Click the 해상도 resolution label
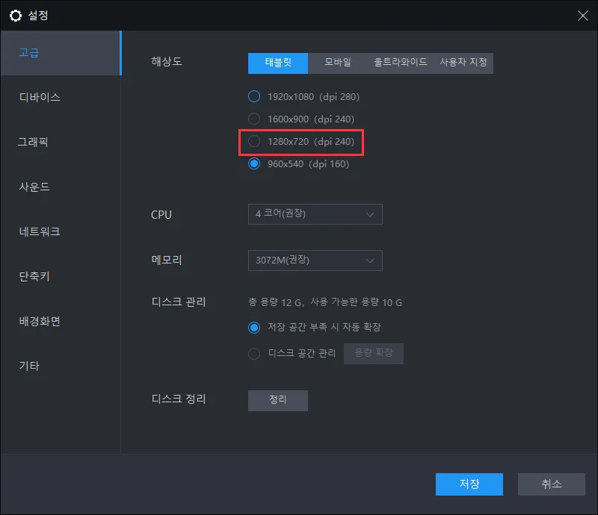Screen dimensions: 598x515 tap(166, 61)
